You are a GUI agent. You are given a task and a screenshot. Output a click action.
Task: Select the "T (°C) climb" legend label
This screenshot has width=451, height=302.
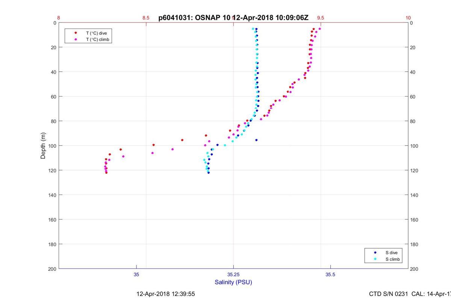97,39
